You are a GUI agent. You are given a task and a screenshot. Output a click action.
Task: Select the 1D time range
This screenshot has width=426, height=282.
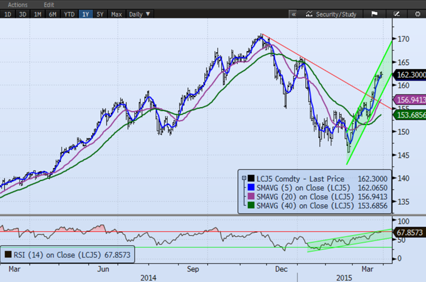[7, 14]
